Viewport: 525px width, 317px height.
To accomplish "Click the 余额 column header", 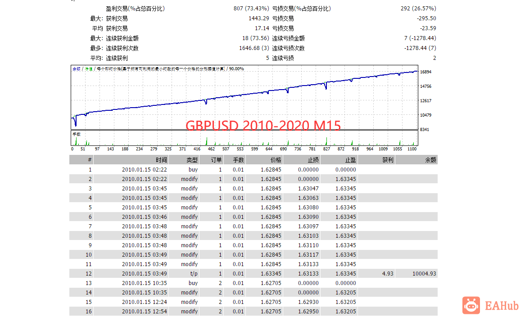I will (x=430, y=160).
